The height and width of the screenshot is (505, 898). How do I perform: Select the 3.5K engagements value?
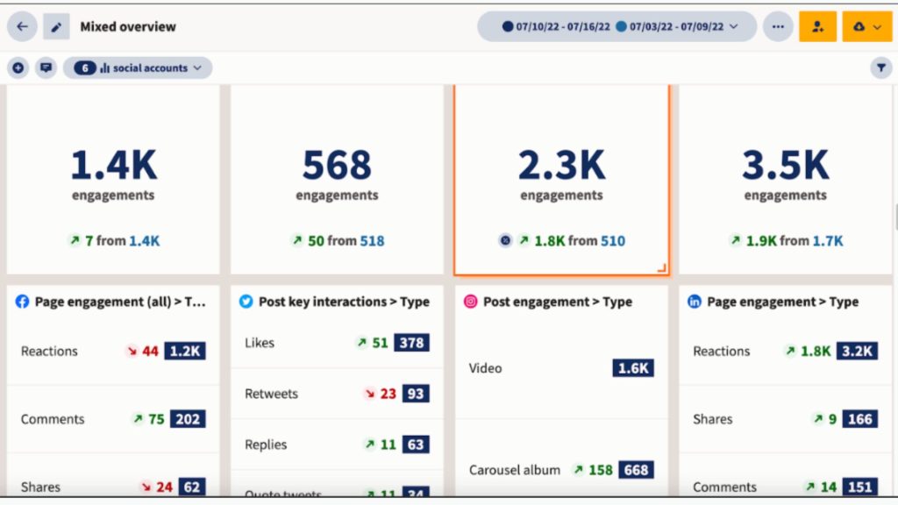click(785, 165)
